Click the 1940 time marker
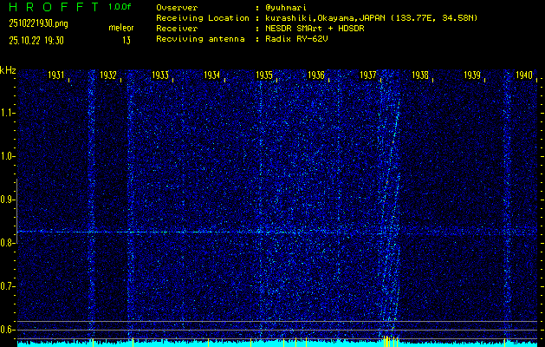Screen dimensions: 545x347 point(524,75)
